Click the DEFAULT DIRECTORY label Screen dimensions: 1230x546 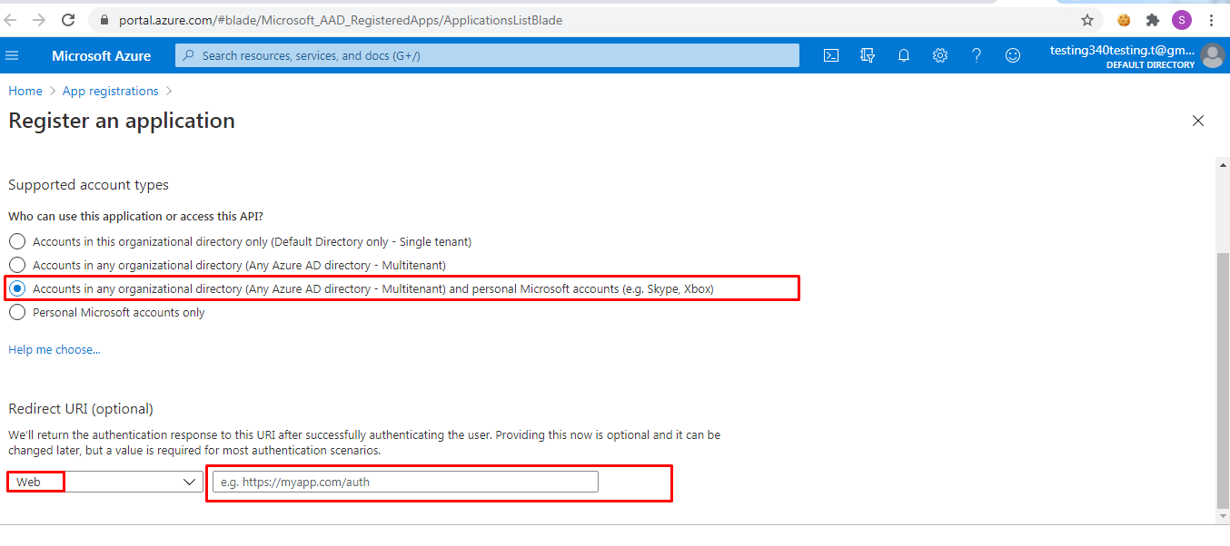click(1150, 65)
